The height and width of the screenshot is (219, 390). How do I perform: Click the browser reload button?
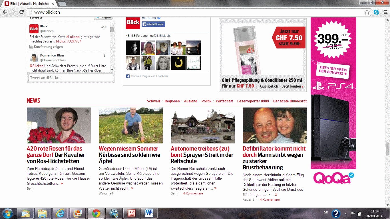(x=21, y=12)
